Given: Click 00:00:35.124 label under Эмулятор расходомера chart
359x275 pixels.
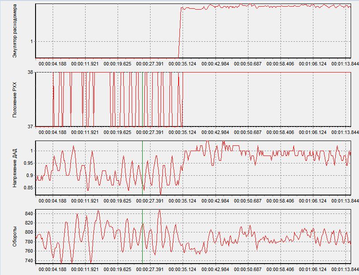Looking at the screenshot, I should [x=183, y=64].
